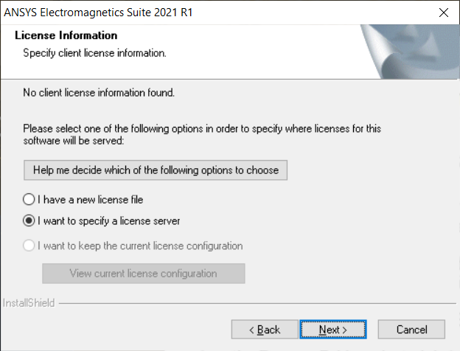The width and height of the screenshot is (460, 351).
Task: Click the page-curl graphic in the header
Action: pos(410,52)
